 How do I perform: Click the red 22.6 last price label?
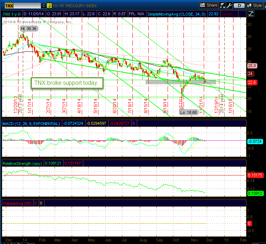(x=252, y=82)
